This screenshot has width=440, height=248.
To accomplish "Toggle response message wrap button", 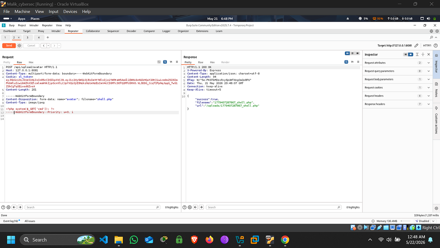I will coord(346,62).
